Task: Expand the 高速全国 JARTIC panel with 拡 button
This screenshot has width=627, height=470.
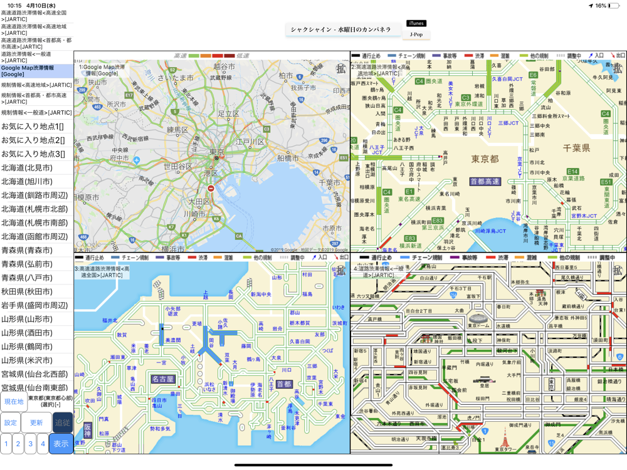Action: pyautogui.click(x=340, y=271)
